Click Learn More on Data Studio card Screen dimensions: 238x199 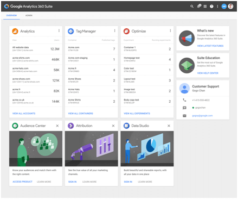point(145,182)
